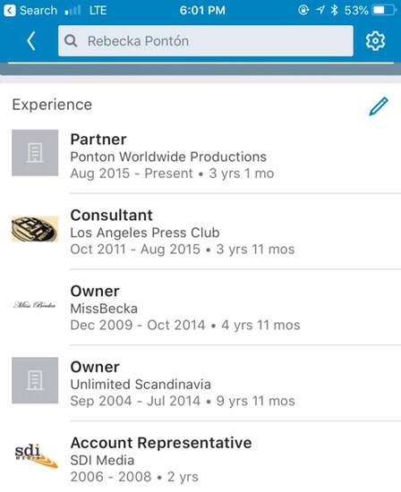Edit Experience using the pencil icon
The image size is (401, 492).
pos(379,106)
